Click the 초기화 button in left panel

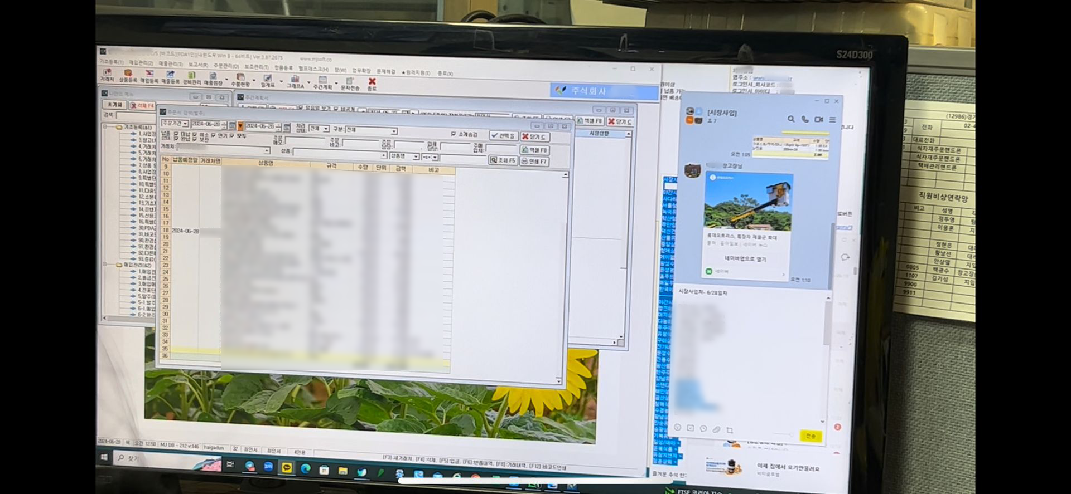[115, 105]
